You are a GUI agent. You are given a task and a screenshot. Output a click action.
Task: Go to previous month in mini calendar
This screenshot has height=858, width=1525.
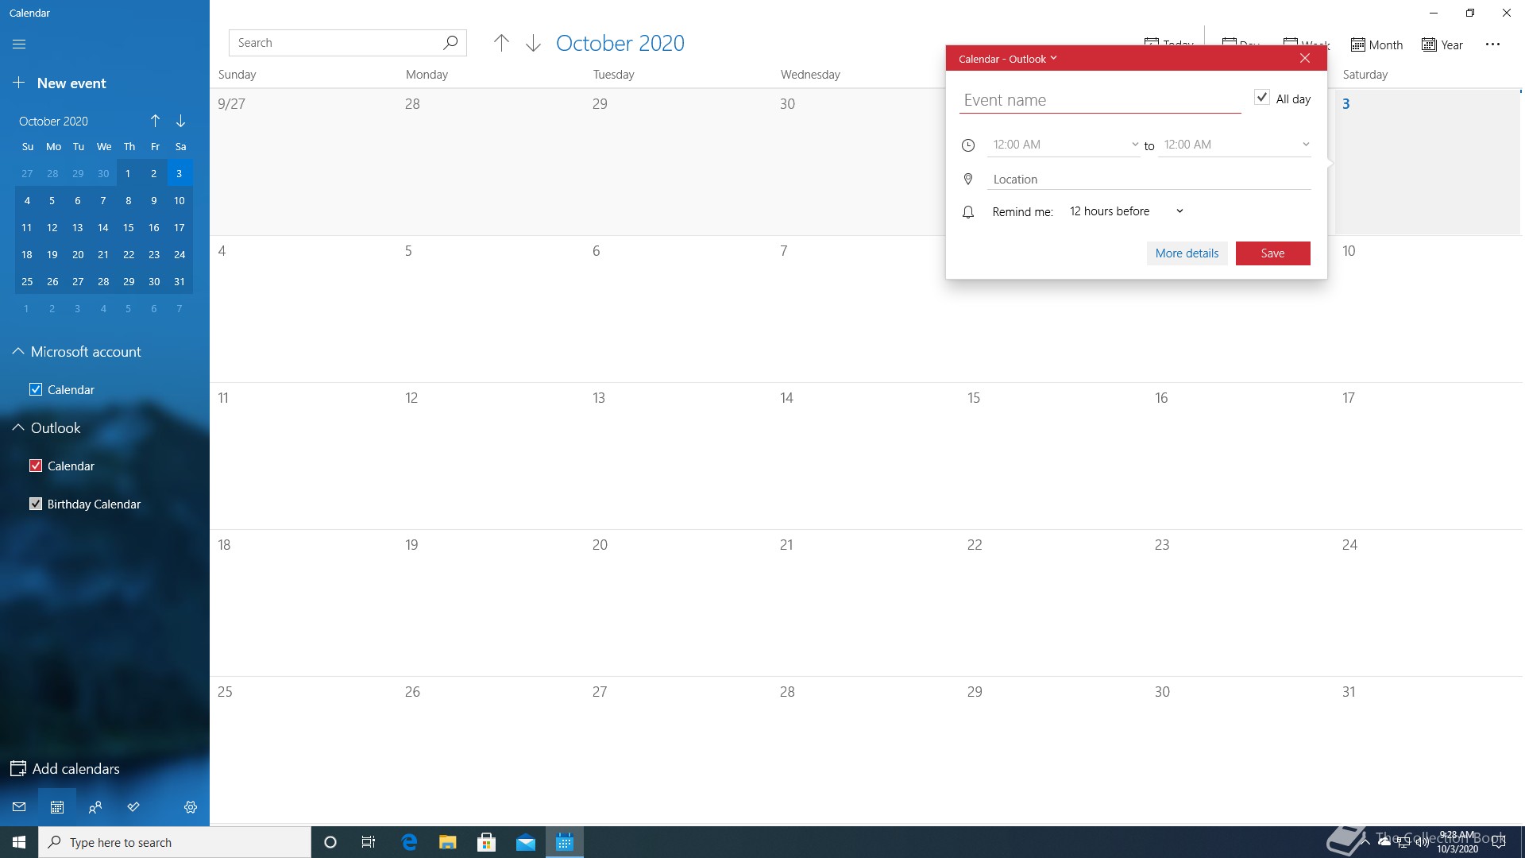(156, 121)
